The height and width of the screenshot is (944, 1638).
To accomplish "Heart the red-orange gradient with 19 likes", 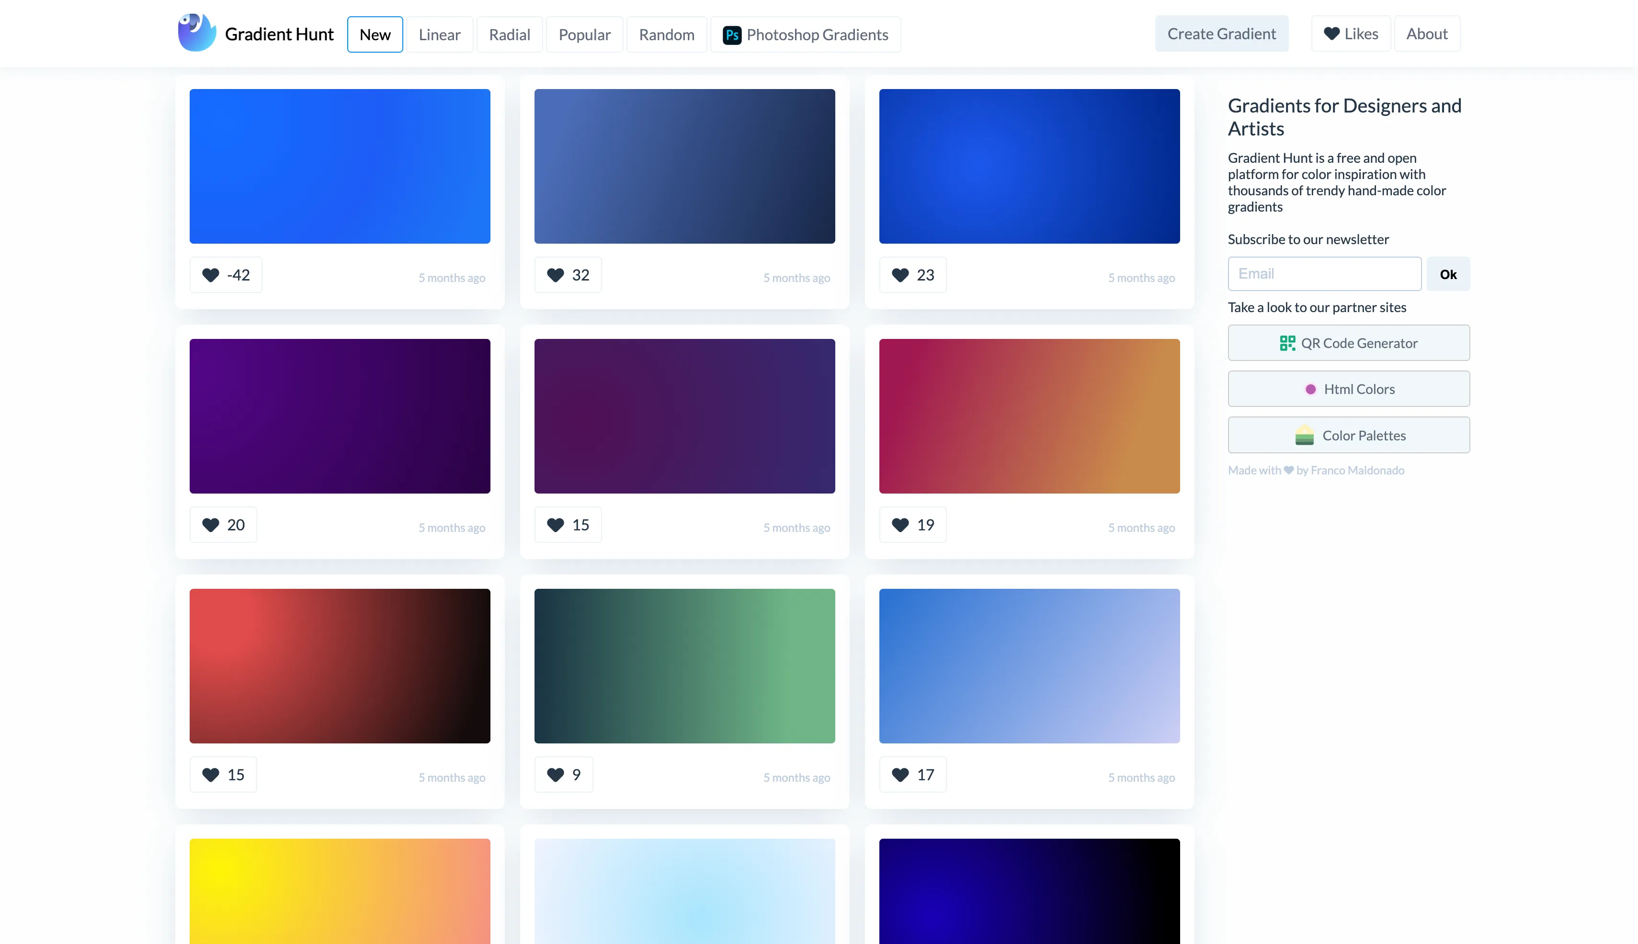I will pos(912,525).
